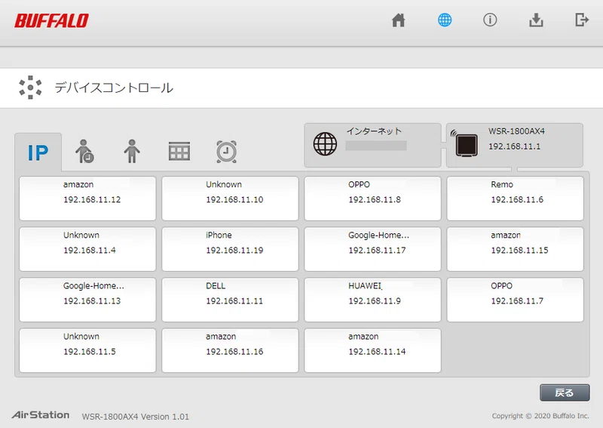
Task: Select Google-Home device 192.168.11.13
Action: (x=87, y=300)
